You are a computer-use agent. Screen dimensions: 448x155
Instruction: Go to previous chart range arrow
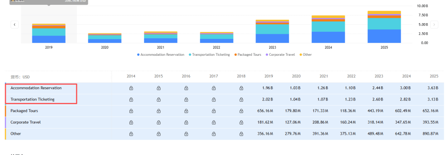(x=15, y=24)
